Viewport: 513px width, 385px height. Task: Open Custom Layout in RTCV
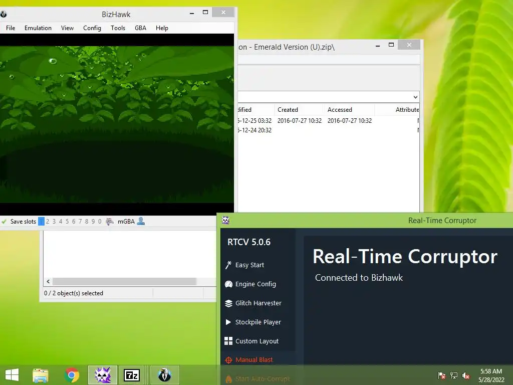coord(251,341)
